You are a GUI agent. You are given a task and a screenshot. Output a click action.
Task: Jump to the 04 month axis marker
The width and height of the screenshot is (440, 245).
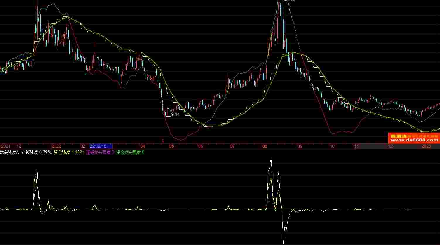[143, 146]
